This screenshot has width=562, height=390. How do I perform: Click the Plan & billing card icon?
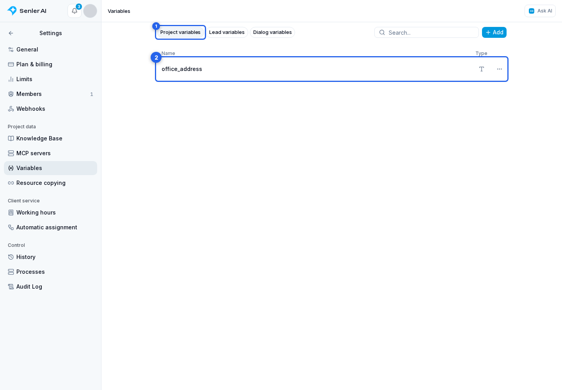pos(11,64)
